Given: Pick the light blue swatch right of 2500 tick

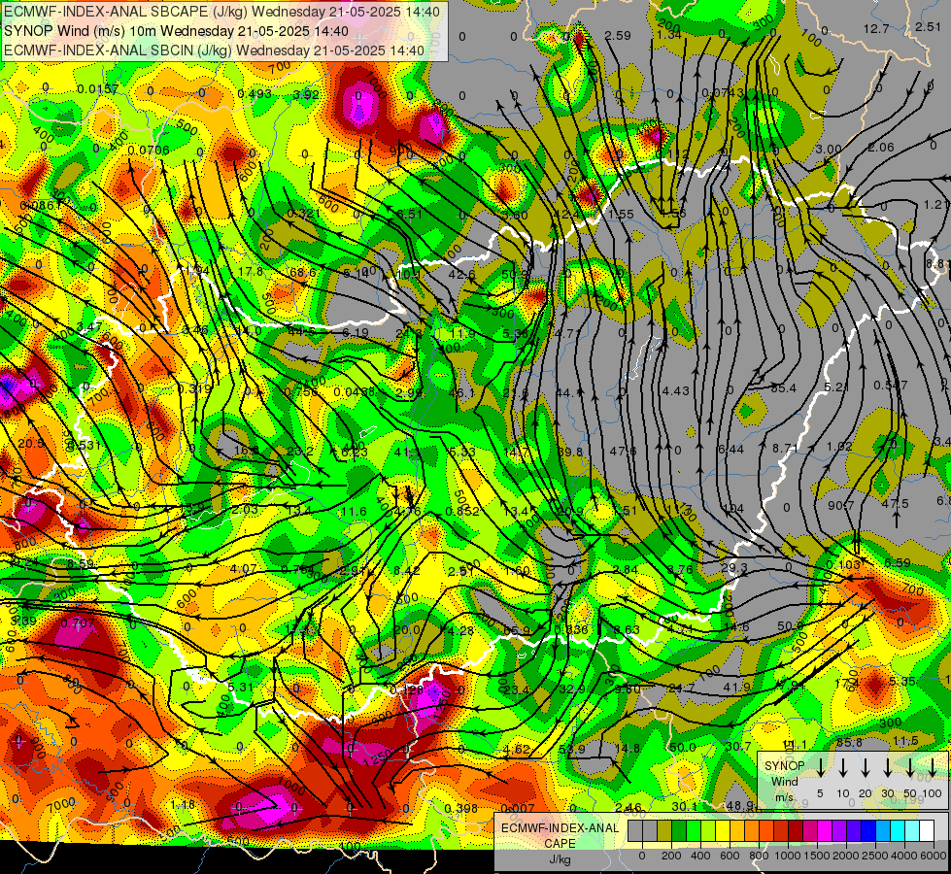Looking at the screenshot, I should (x=882, y=831).
